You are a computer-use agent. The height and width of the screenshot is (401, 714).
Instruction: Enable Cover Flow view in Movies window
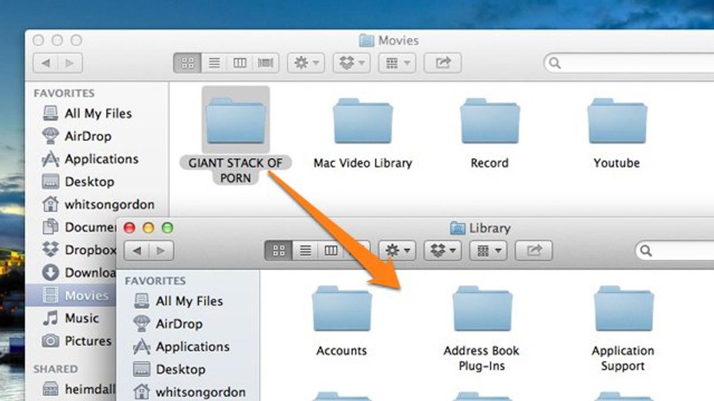click(265, 63)
